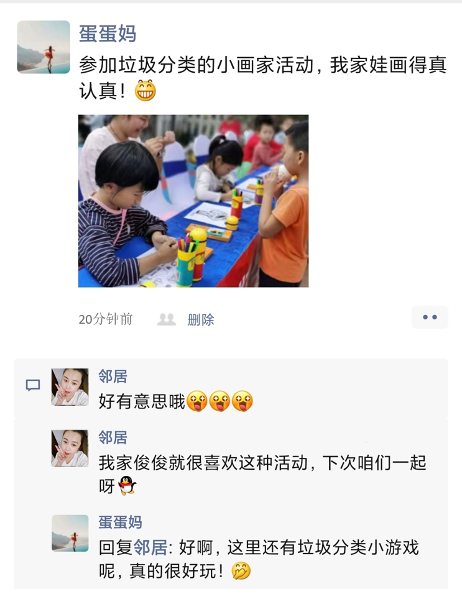Click the 邻居 mention after 回复

click(x=151, y=548)
